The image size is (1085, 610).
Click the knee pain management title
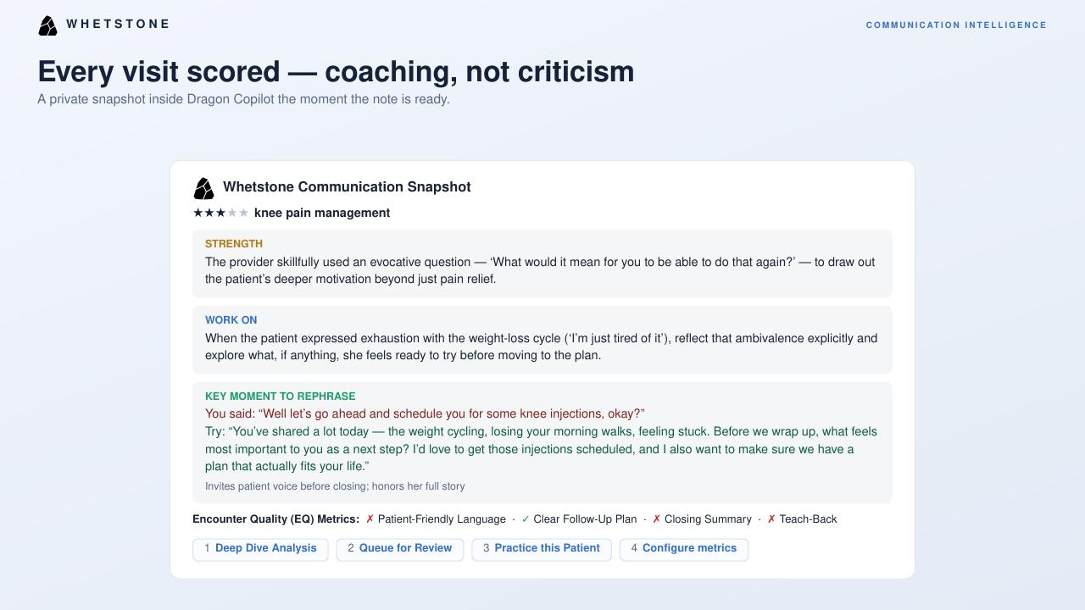[x=322, y=213]
